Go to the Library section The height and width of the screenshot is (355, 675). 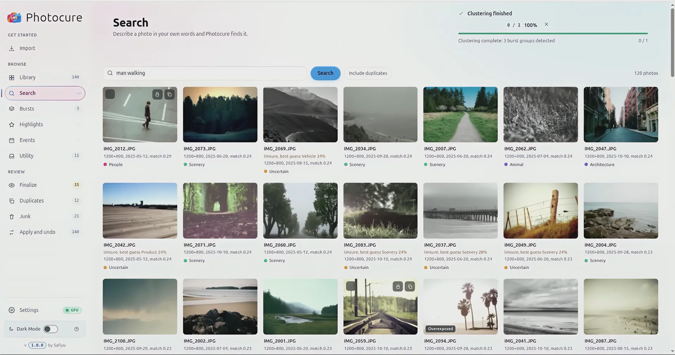tap(45, 77)
